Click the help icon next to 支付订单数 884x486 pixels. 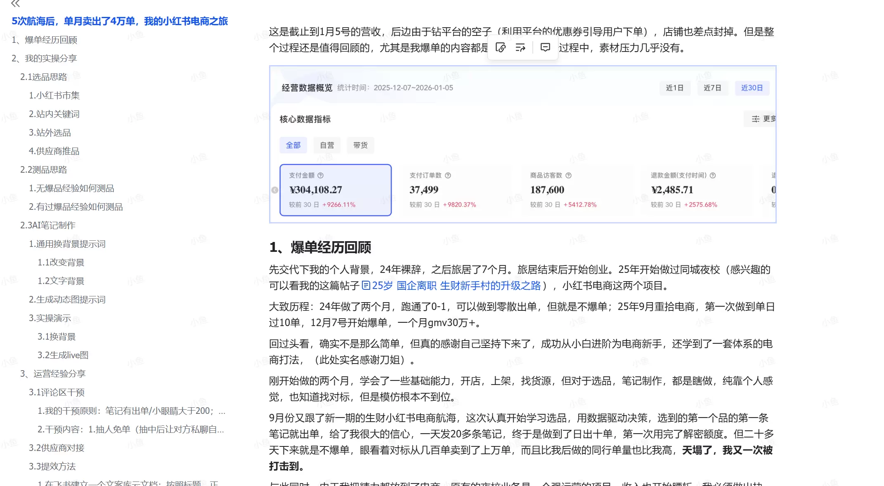(448, 175)
